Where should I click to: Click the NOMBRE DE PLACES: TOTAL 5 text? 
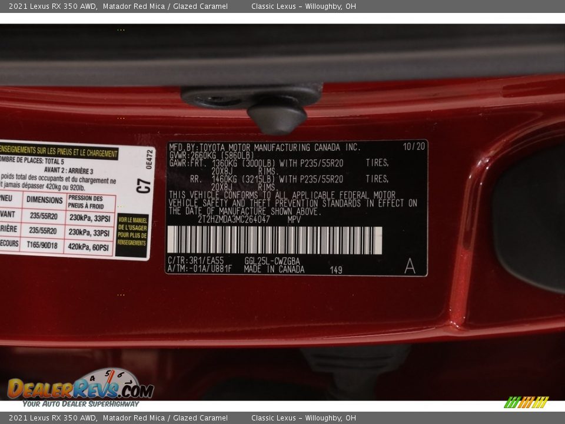(32, 160)
